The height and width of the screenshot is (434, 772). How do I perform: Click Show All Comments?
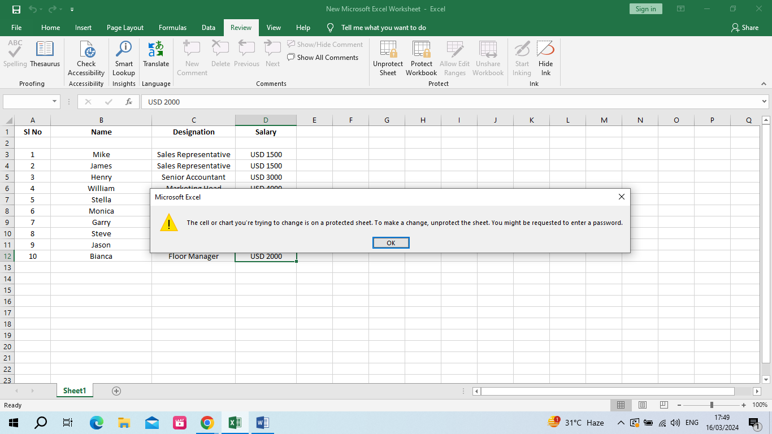[x=323, y=57]
